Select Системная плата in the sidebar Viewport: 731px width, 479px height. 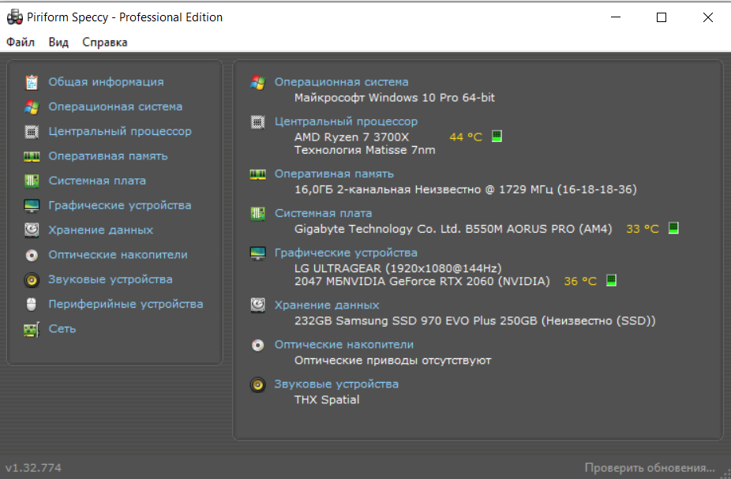click(x=97, y=181)
